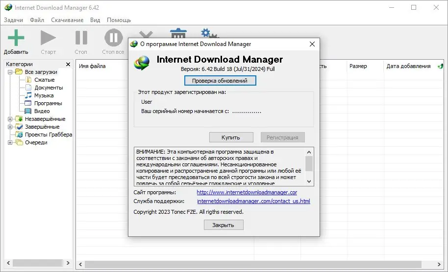Click the Categories panel scroll right arrow
The width and height of the screenshot is (448, 272).
(68, 263)
